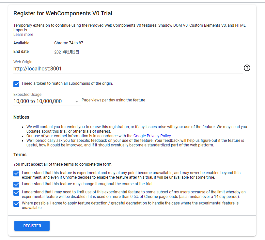Open the Learn more link
Image resolution: width=265 pixels, height=240 pixels.
23,34
